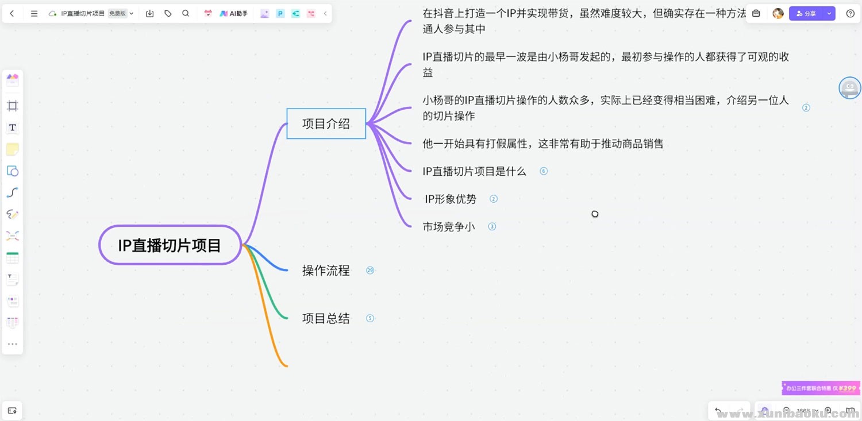Screen dimensions: 862x421
Task: Open the file title dropdown arrow
Action: 132,13
